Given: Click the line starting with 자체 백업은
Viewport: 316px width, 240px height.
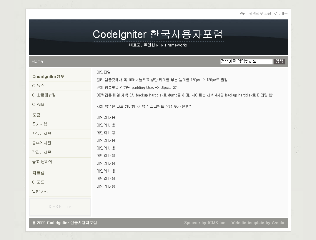Looking at the screenshot, I should pyautogui.click(x=144, y=106).
